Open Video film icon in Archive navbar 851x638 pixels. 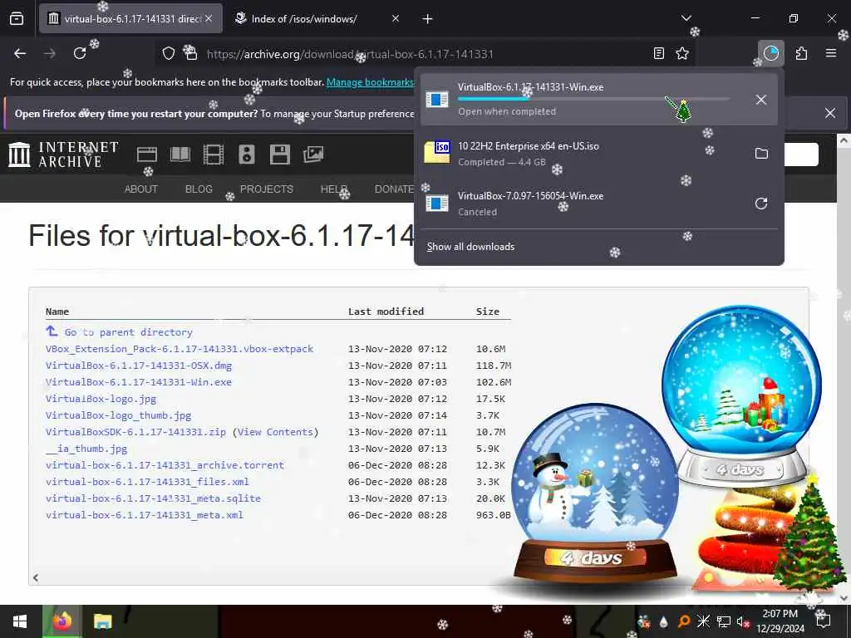[214, 155]
